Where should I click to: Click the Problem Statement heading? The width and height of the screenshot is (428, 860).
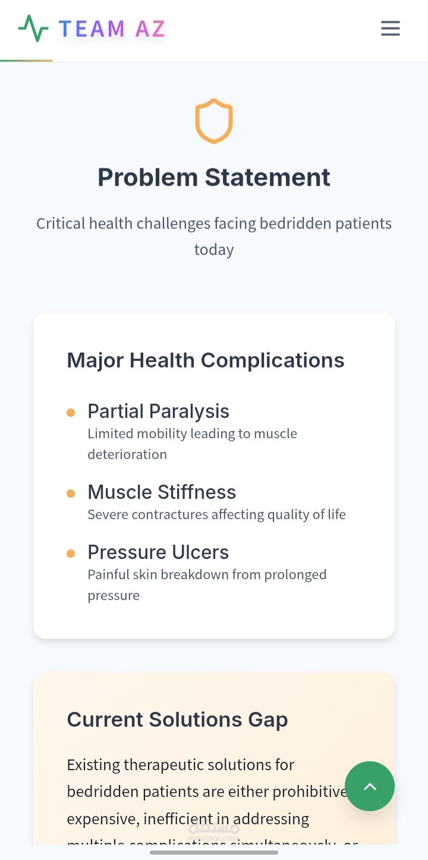(x=214, y=177)
